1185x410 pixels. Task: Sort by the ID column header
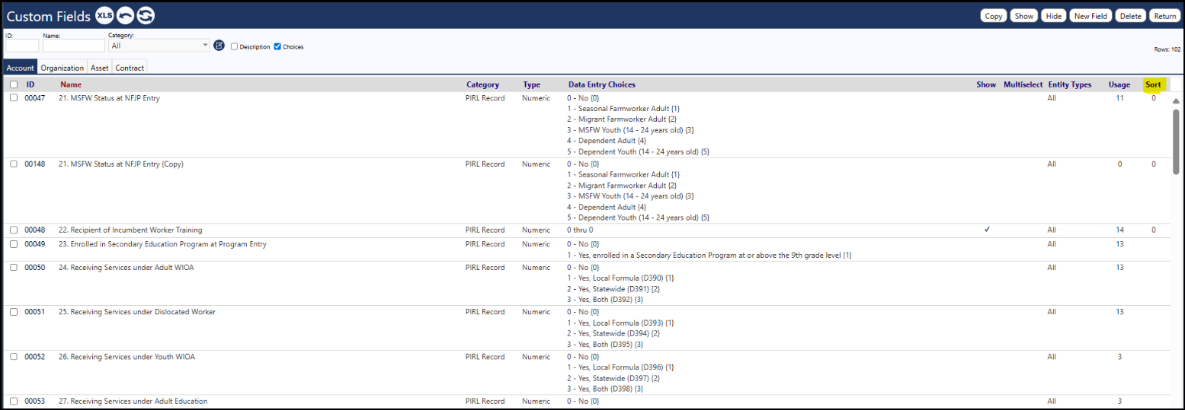coord(30,84)
